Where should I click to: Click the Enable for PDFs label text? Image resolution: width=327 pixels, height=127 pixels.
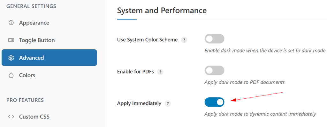coord(135,72)
